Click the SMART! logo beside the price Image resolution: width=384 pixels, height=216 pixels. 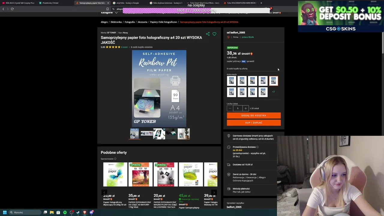tap(247, 54)
